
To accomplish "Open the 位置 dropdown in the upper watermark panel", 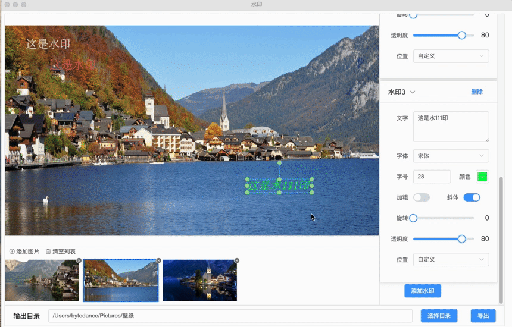I will (451, 56).
